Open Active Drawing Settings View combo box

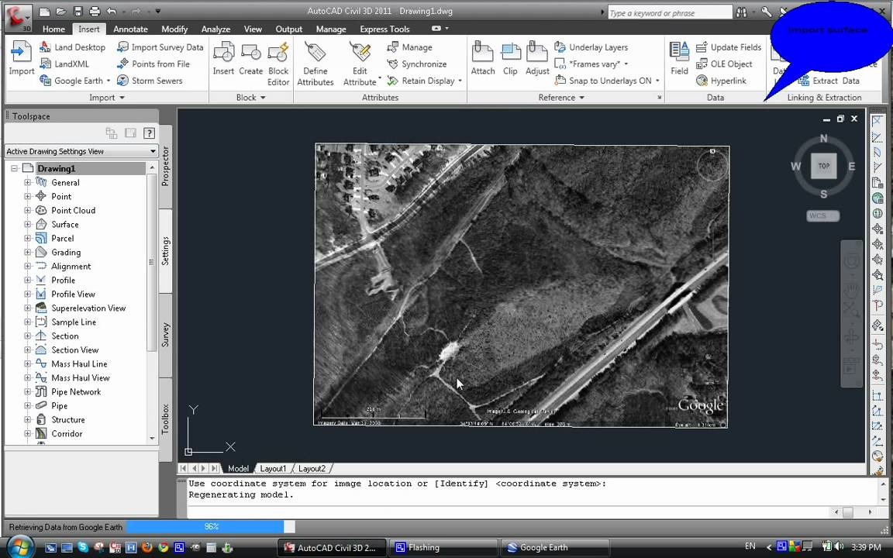[81, 151]
